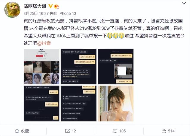Open the post options chevron menu
This screenshot has width=190, height=136.
point(184,3)
